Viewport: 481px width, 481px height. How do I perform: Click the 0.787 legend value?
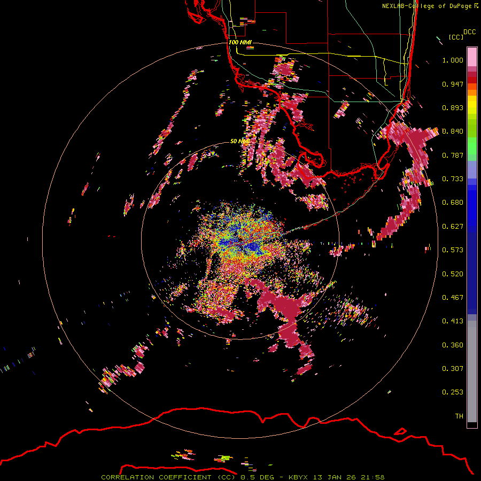[x=453, y=155]
